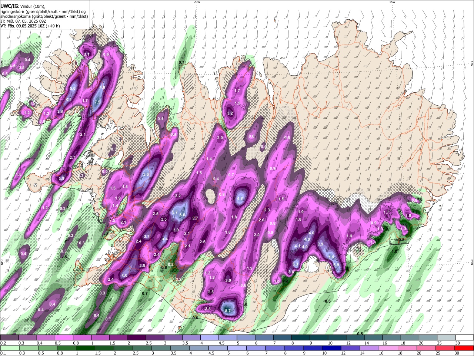
Task: Select the 3.7 value label on the map
Action: (x=147, y=237)
